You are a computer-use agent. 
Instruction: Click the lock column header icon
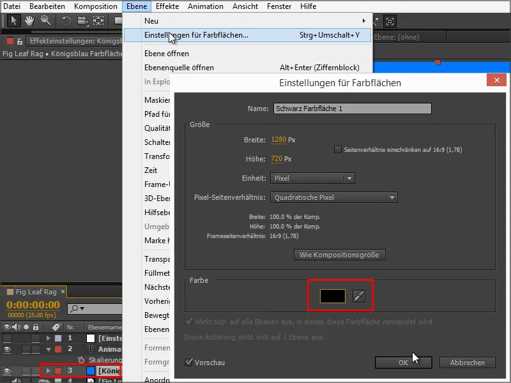tap(36, 327)
